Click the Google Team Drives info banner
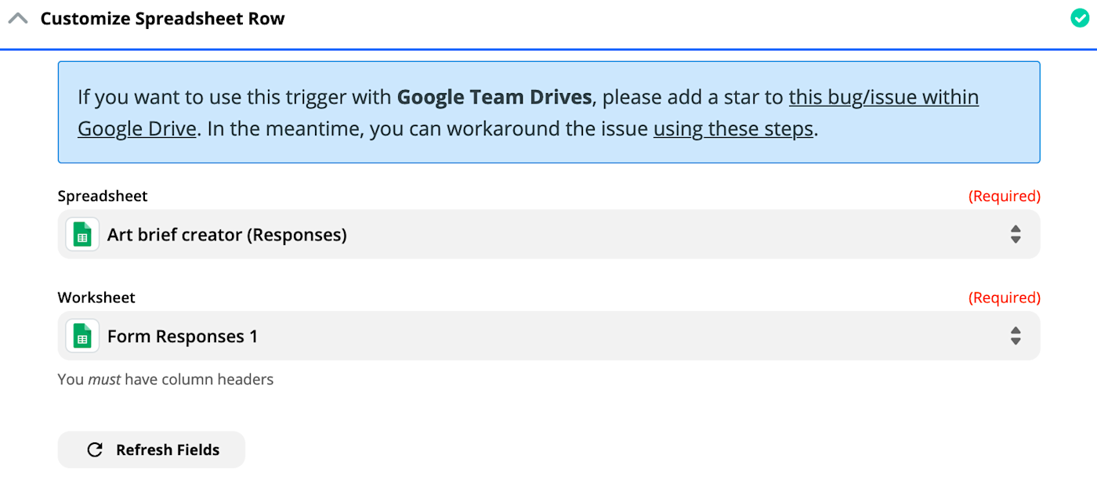The image size is (1097, 498). 548,112
